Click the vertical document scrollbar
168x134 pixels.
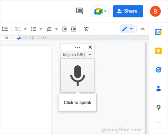146,88
